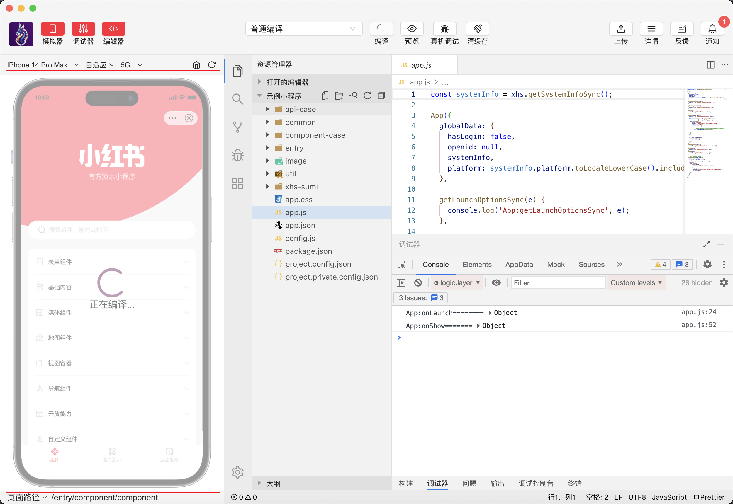
Task: Click the 清缓存 clear cache icon
Action: [477, 29]
